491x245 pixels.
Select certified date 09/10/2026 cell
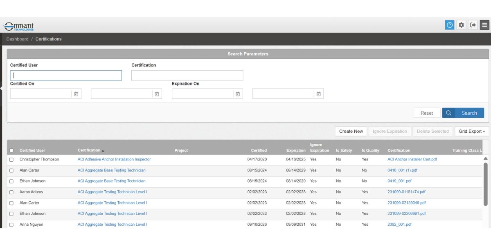point(257,224)
